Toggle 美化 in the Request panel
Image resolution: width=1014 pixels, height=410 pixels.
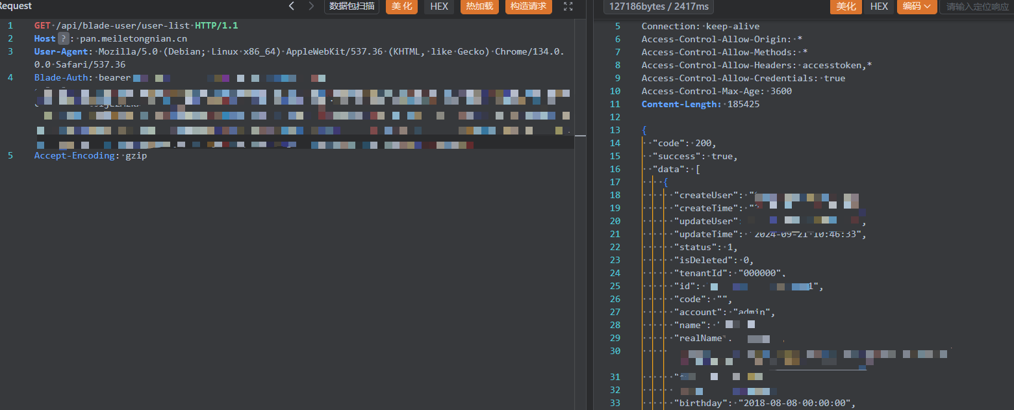tap(401, 6)
